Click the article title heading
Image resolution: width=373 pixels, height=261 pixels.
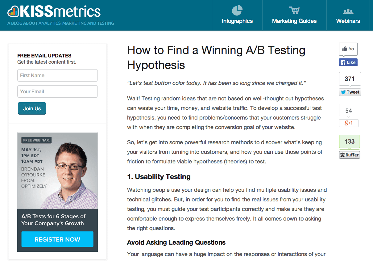(x=216, y=57)
